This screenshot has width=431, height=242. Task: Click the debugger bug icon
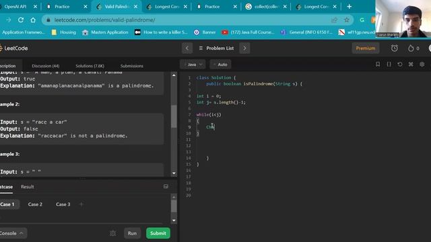click(x=113, y=233)
